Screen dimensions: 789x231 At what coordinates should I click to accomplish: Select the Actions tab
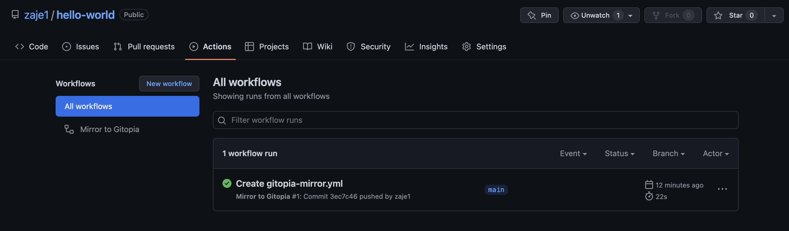click(210, 47)
